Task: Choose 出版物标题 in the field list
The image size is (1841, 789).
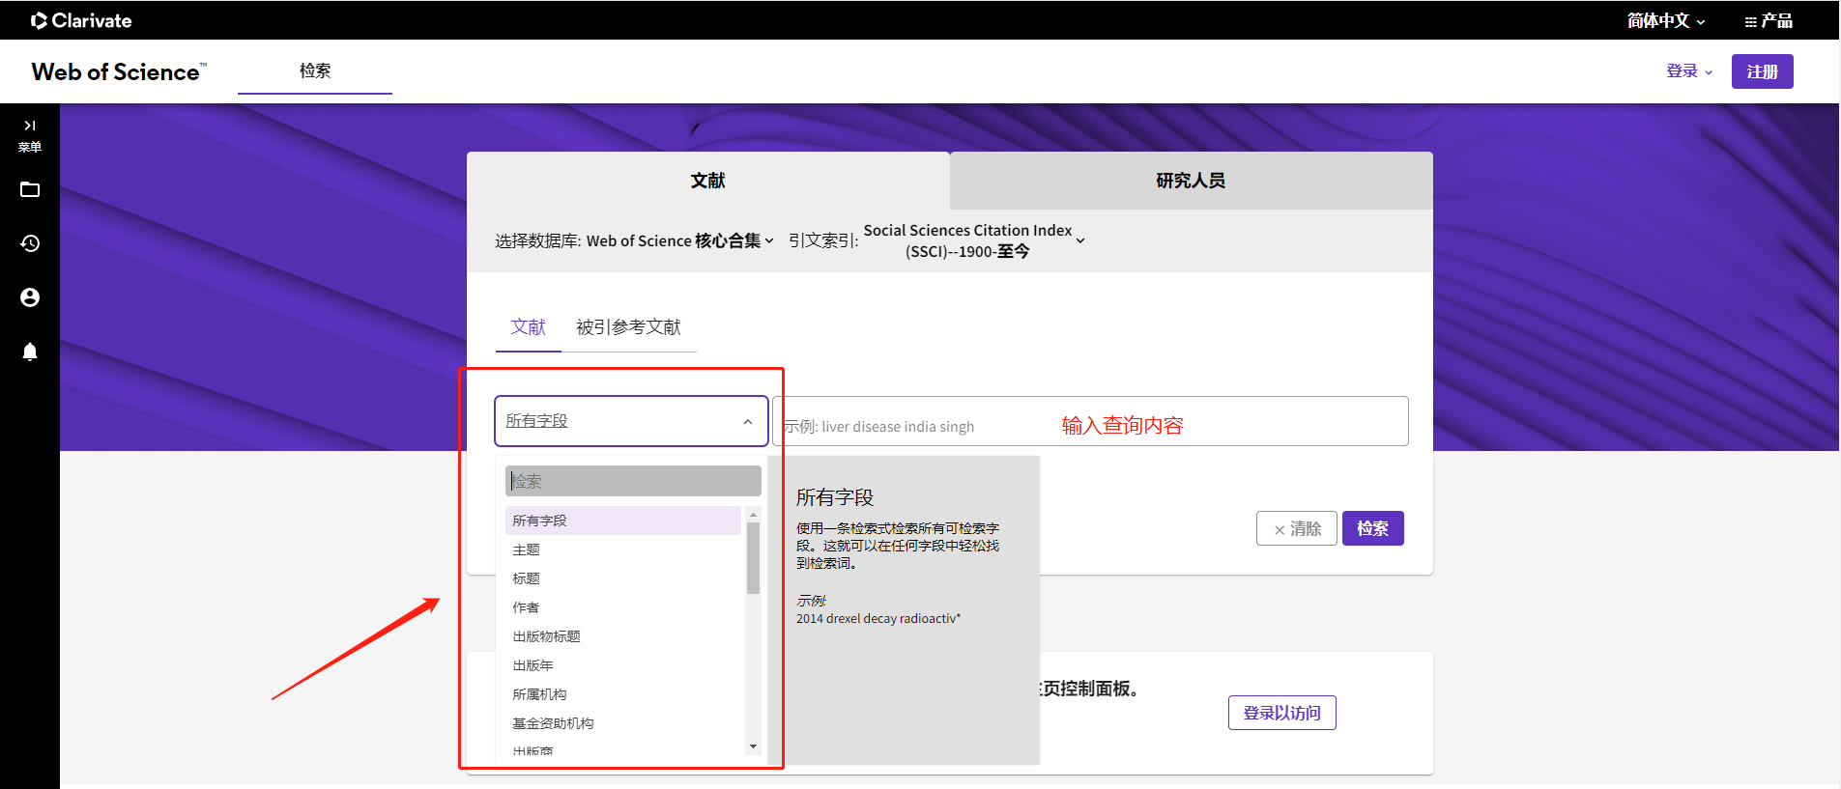Action: point(622,636)
